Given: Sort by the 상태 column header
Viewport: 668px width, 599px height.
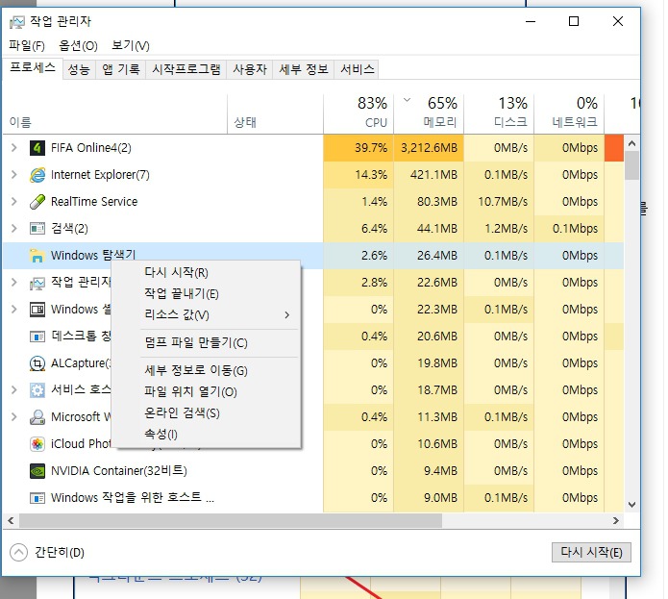Looking at the screenshot, I should coord(275,113).
